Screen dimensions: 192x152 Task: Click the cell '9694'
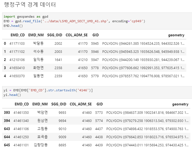[62, 121]
